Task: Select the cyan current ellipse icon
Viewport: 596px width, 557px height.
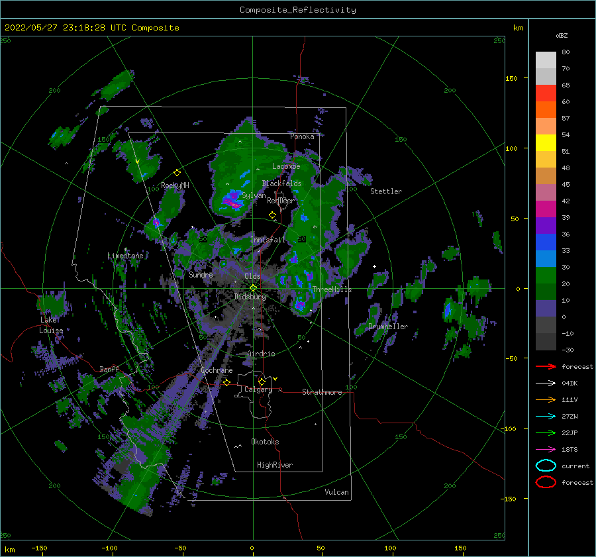Action: pos(546,466)
